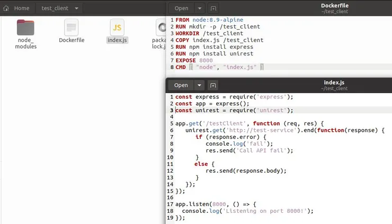Click 'RUN npm install unirest' line

[x=214, y=53]
